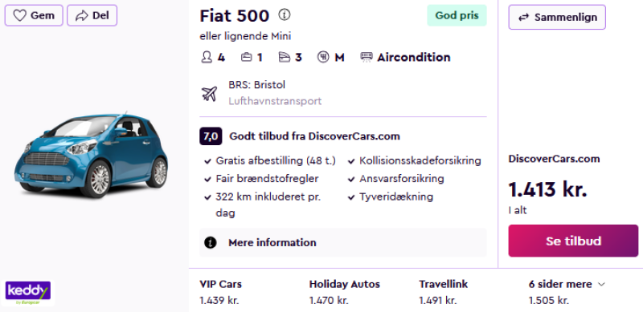
Task: Click the luggage bag icon
Action: coord(246,57)
